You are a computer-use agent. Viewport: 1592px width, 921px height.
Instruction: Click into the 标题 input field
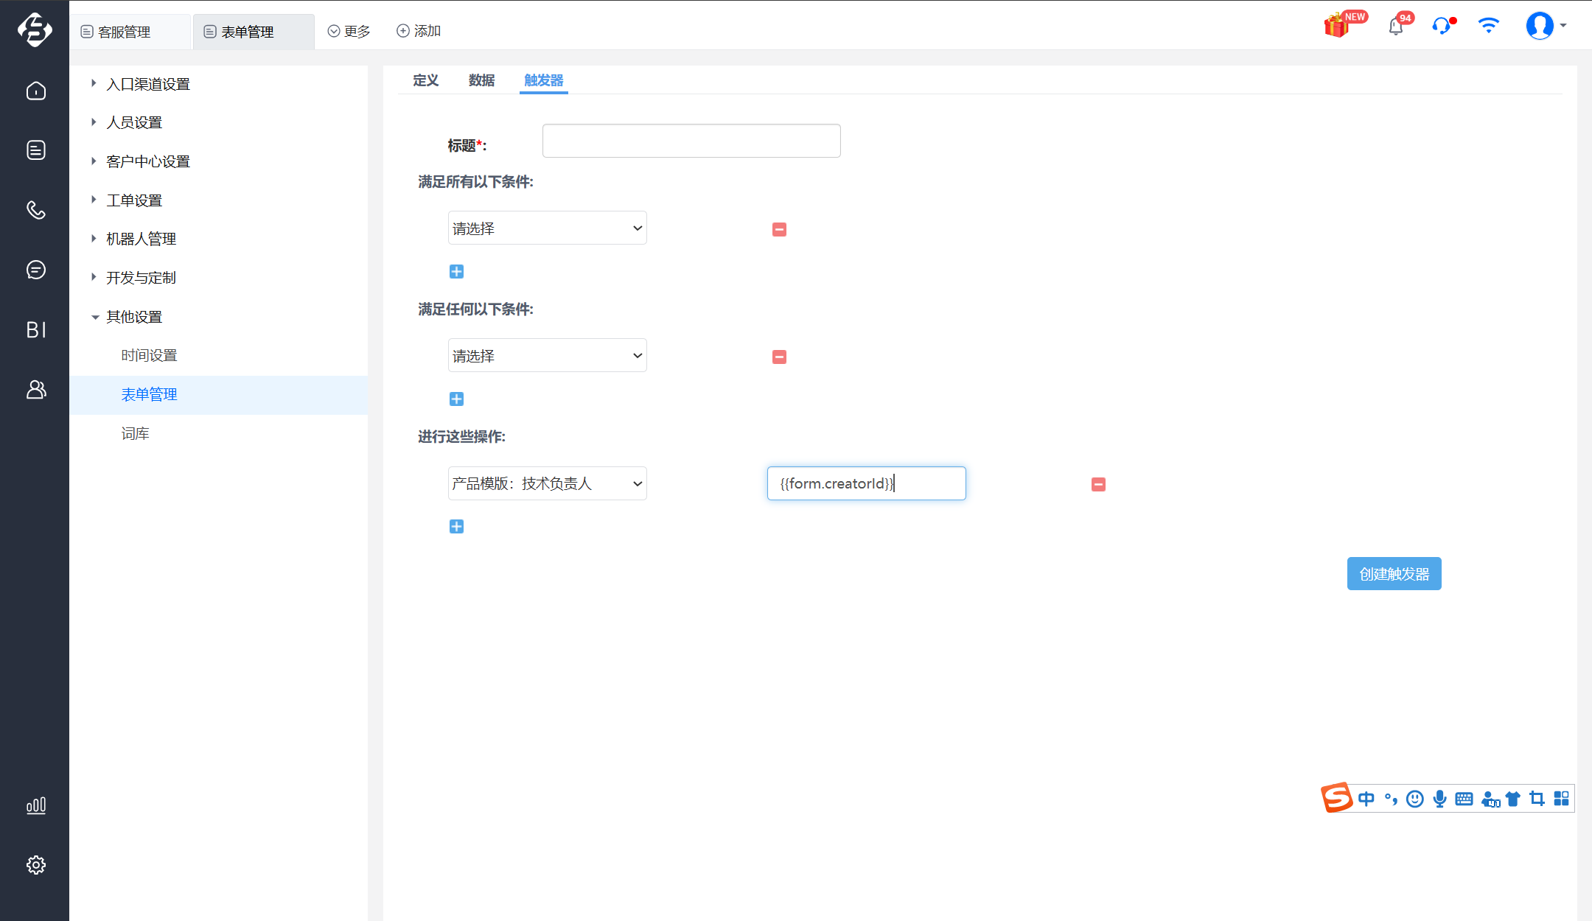pyautogui.click(x=691, y=141)
